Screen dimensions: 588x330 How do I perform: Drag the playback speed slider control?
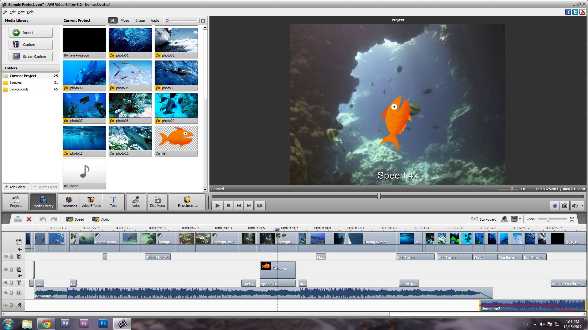coord(511,189)
